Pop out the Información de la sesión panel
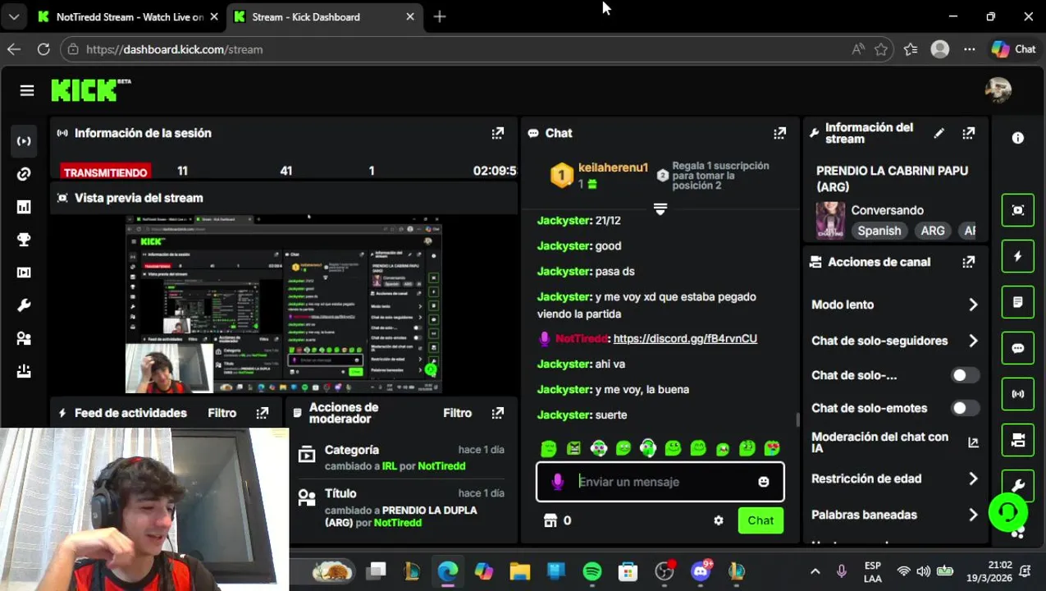The height and width of the screenshot is (591, 1046). [x=498, y=133]
